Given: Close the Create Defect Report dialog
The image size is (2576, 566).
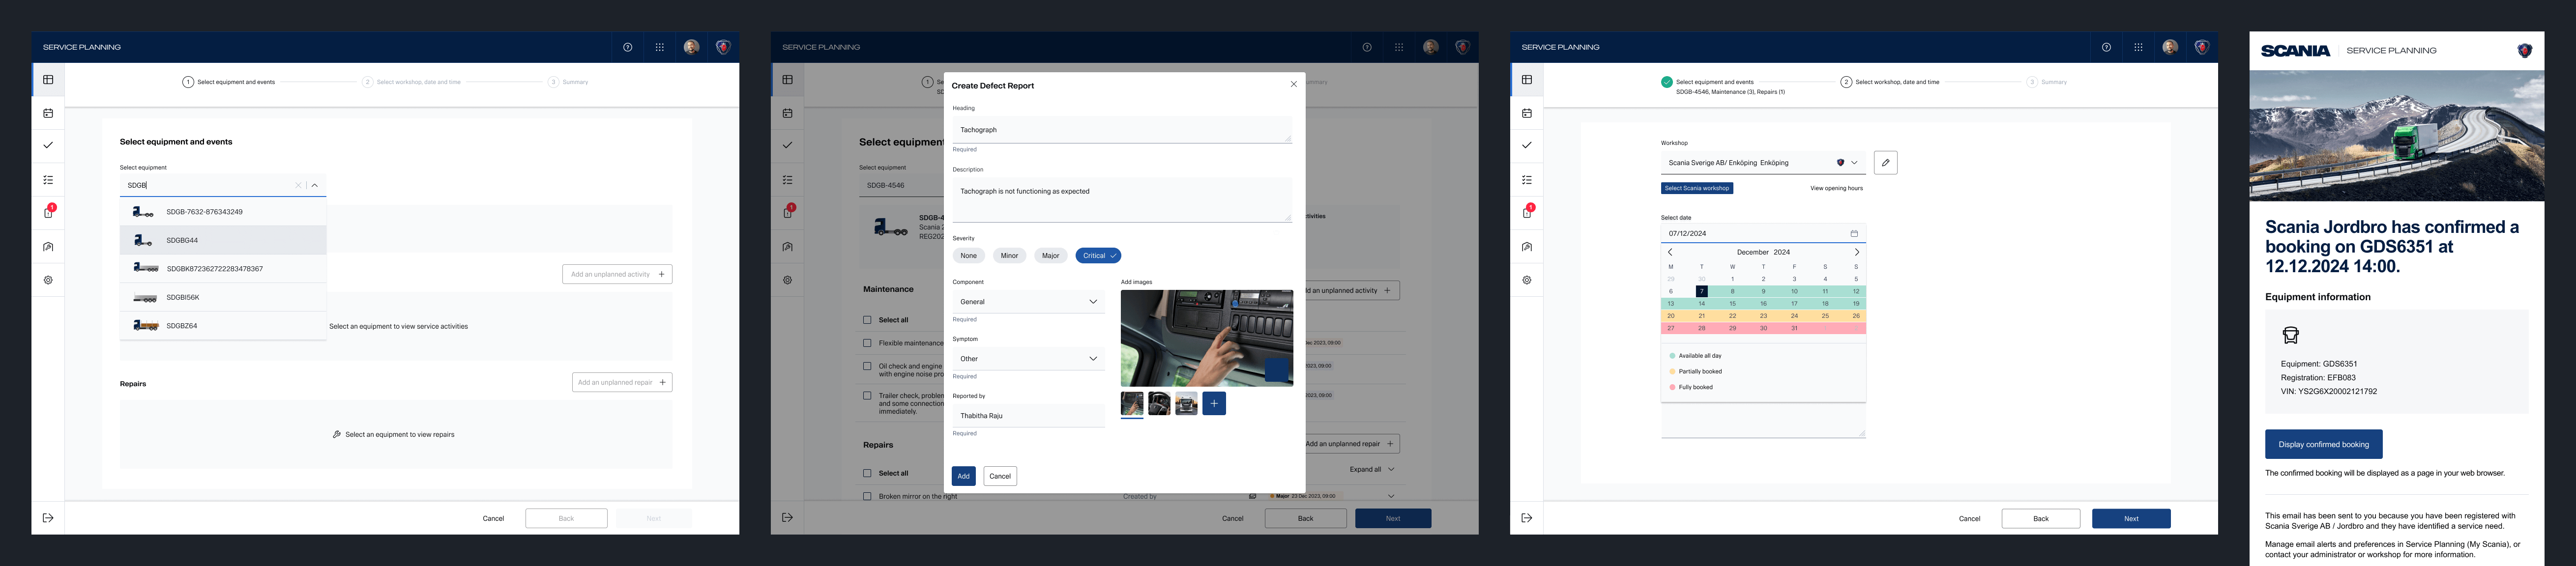Looking at the screenshot, I should point(1293,84).
